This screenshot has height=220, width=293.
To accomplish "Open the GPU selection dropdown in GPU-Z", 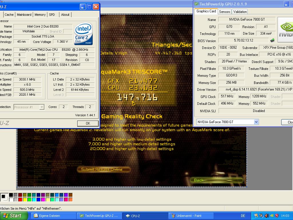I will [256, 122].
